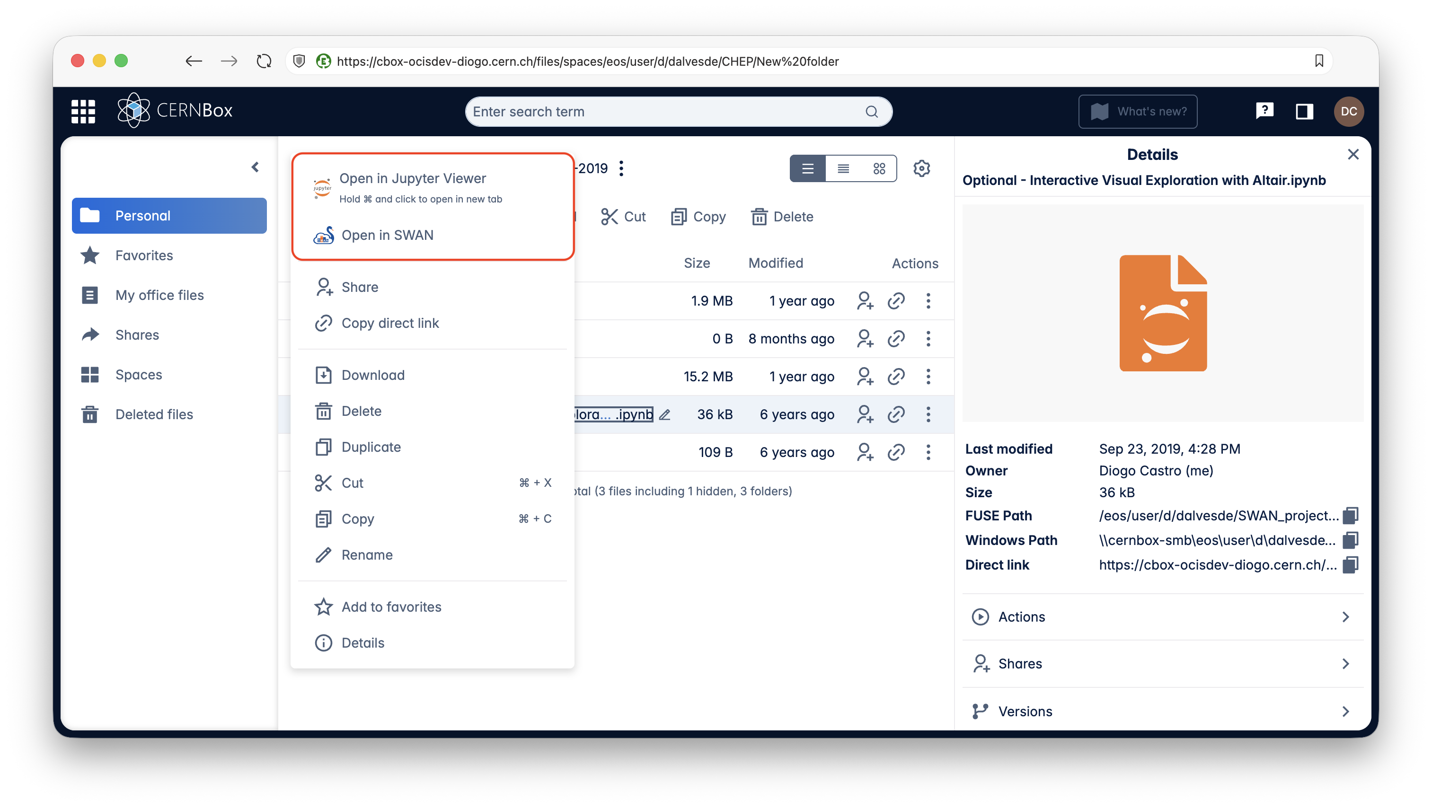Copy the FUSE Path to clipboard
1432x808 pixels.
pos(1350,516)
